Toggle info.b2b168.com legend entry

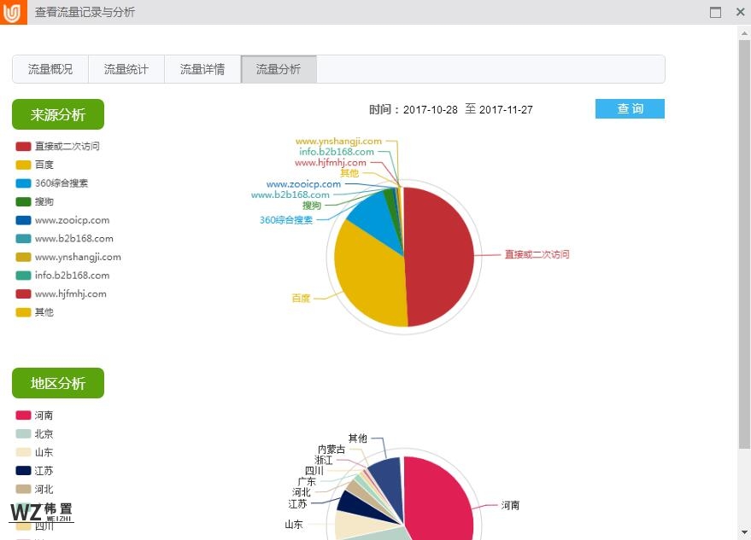pos(72,276)
